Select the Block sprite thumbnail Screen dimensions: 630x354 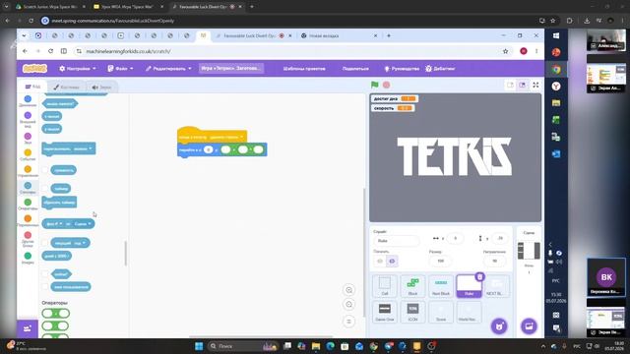412,286
